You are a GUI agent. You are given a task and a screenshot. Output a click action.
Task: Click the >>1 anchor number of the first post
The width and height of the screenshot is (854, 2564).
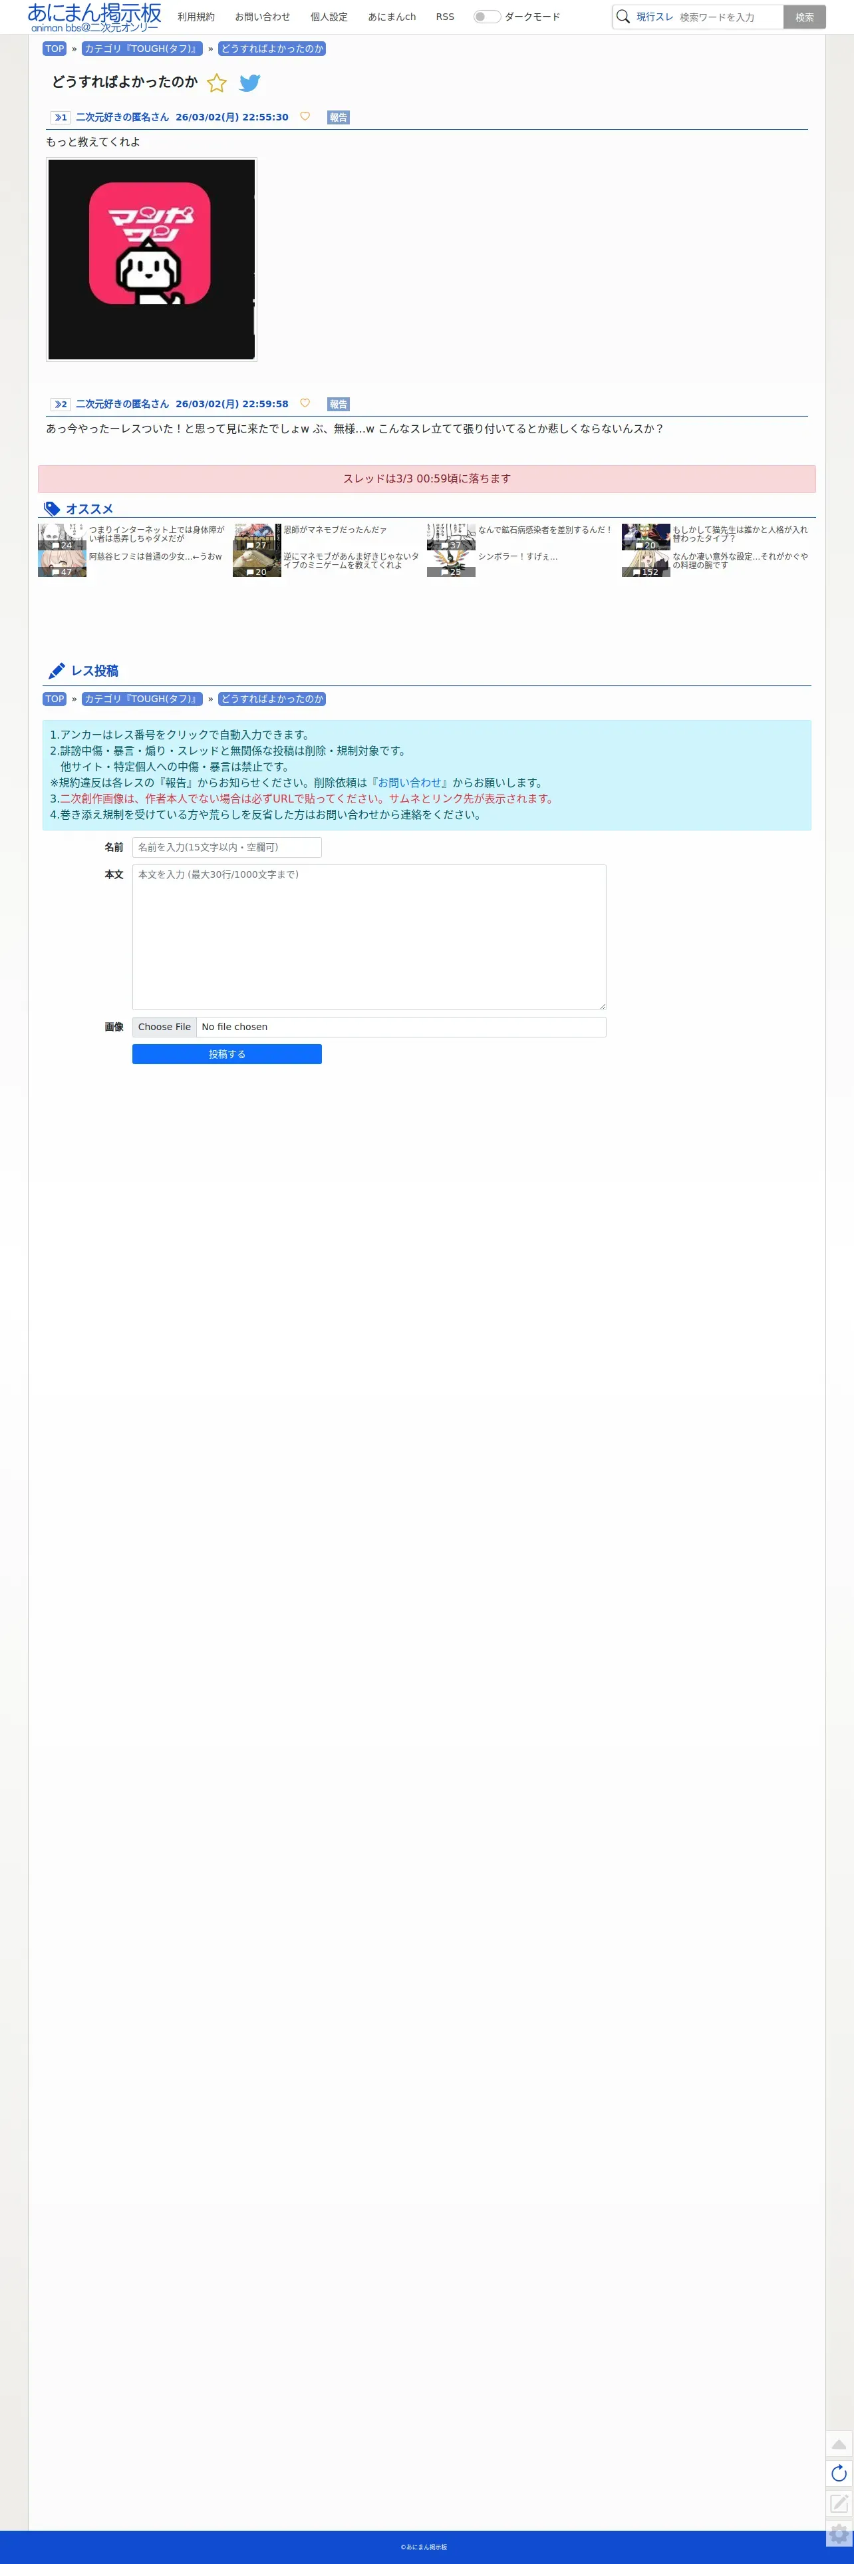[61, 117]
